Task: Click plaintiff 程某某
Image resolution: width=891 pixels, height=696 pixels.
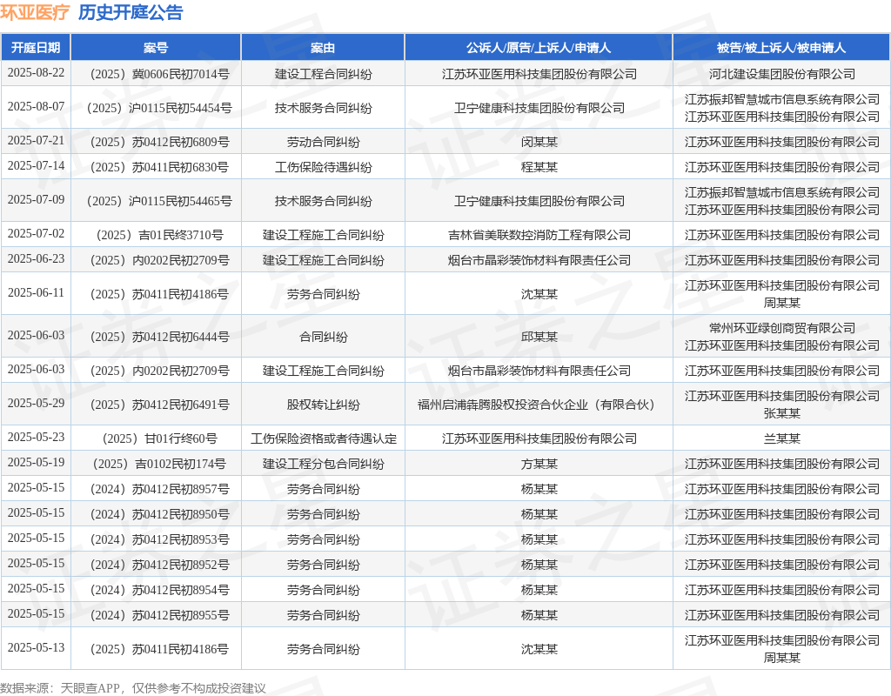Action: [539, 167]
